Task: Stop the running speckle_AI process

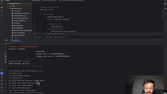Action: (8, 44)
